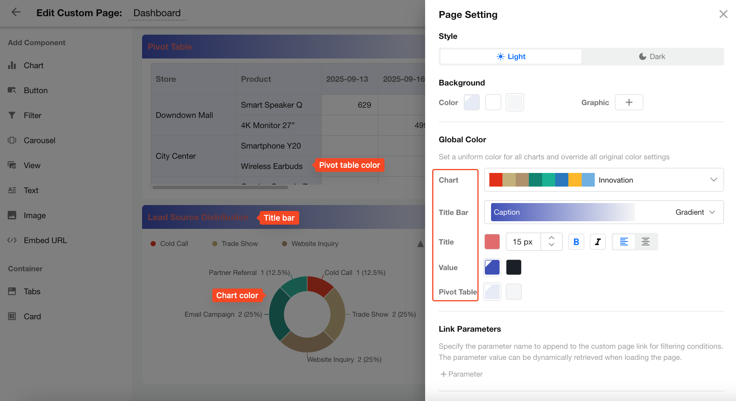Image resolution: width=736 pixels, height=401 pixels.
Task: Set title alignment to center
Action: pyautogui.click(x=645, y=242)
